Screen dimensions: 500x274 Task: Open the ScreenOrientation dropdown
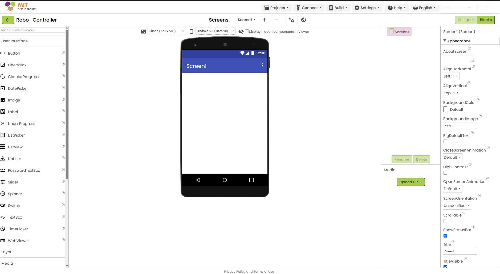(x=456, y=205)
